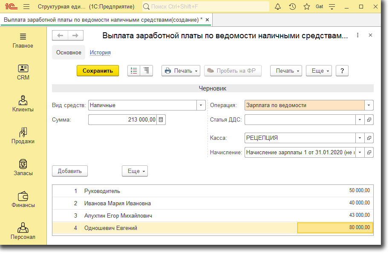Click the structure list icon button
Image resolution: width=392 pixels, height=255 pixels.
147,71
